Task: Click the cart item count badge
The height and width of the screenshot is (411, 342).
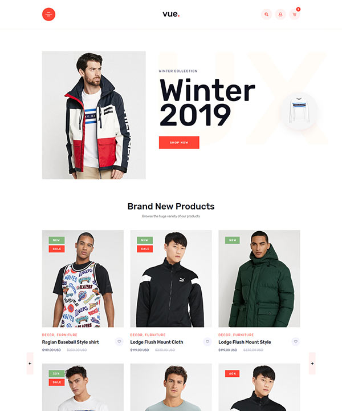Action: [298, 9]
